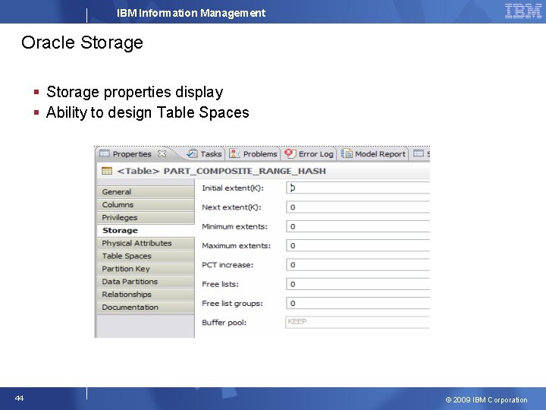Click the Properties view icon
Screen dimensions: 546x410
click(105, 153)
